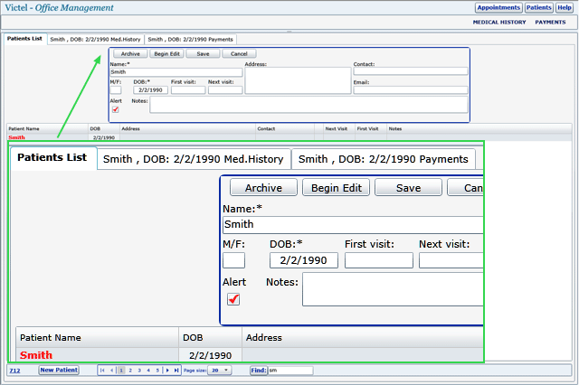Click the Contact input field
579x385 pixels.
click(x=411, y=71)
